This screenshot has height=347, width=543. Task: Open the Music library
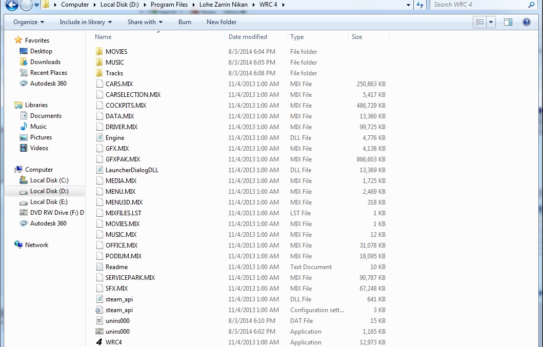point(38,126)
